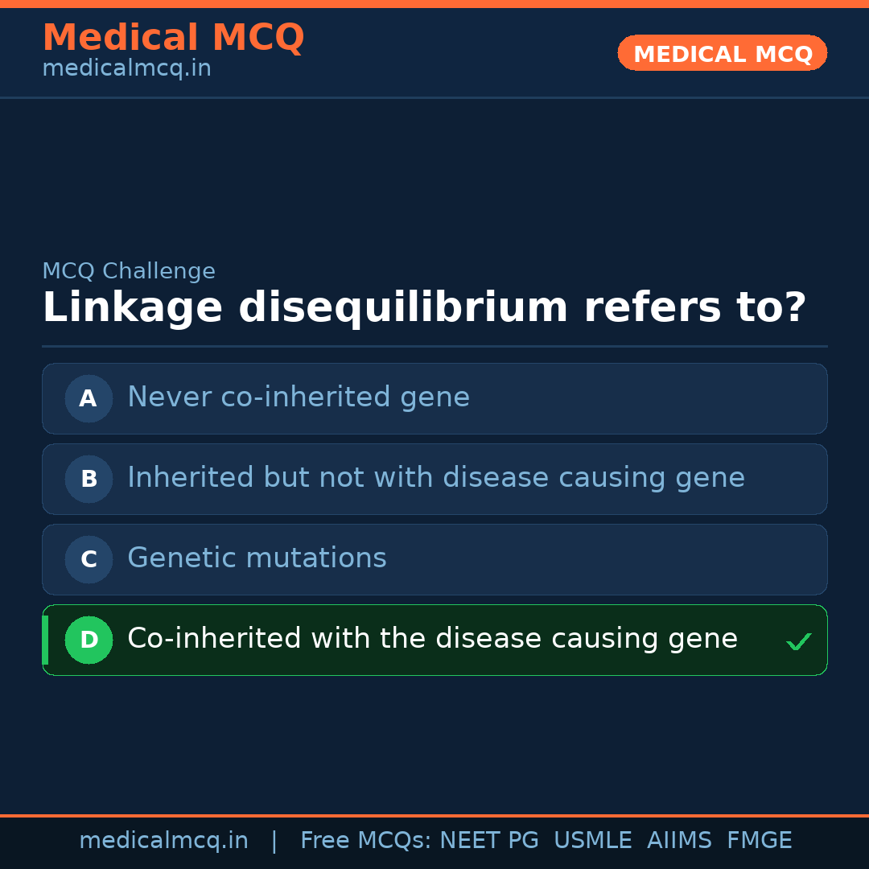
Task: Click the green D circle icon
Action: click(x=89, y=640)
